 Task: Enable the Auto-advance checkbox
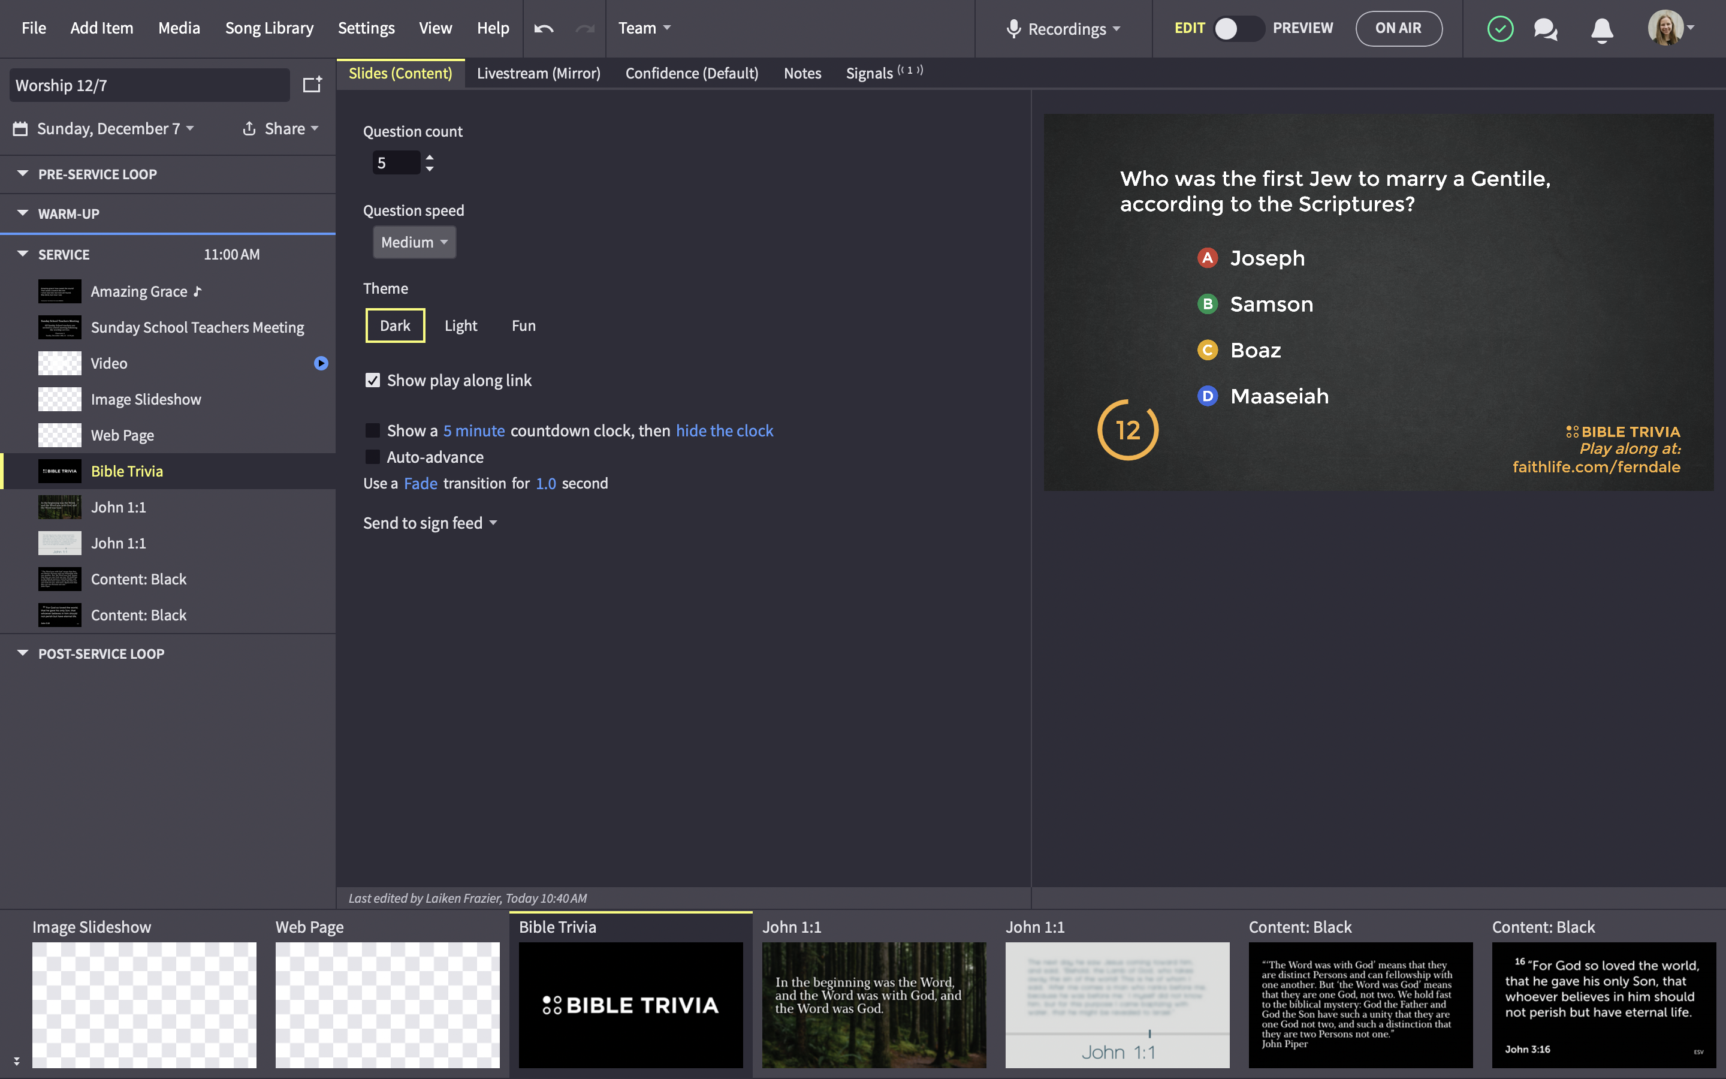tap(372, 457)
